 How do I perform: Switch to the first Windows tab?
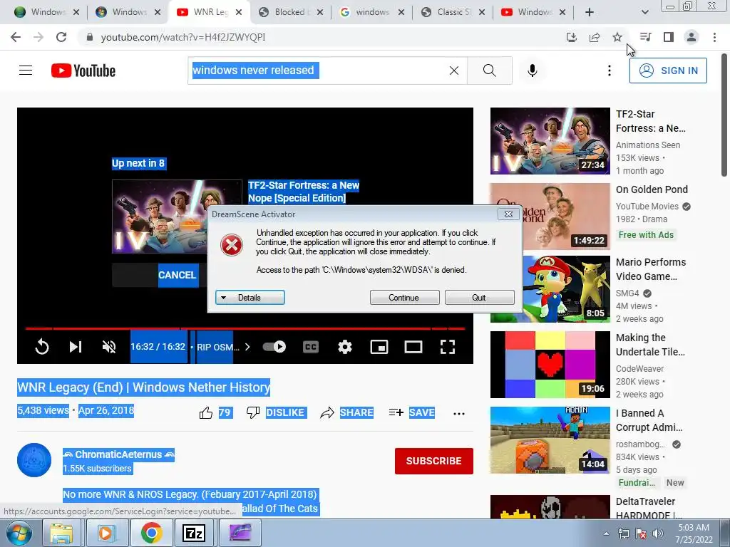click(x=46, y=12)
